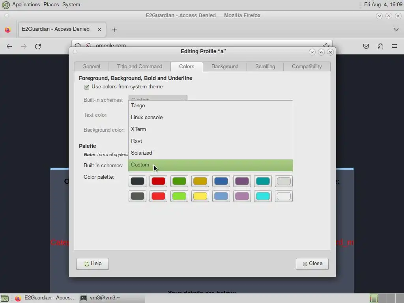Pick the light blue palette swatch
Screen dimensions: 404x303
(221, 196)
